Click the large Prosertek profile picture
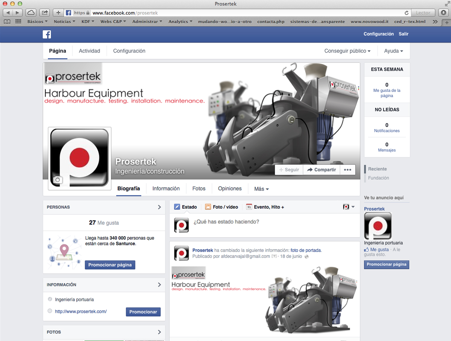The height and width of the screenshot is (341, 451). (79, 158)
